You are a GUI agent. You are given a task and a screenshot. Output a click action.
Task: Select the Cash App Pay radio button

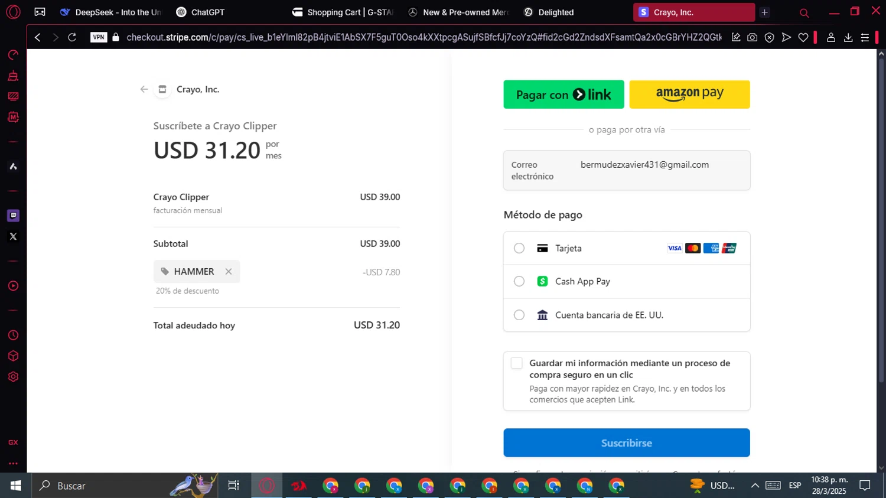(519, 281)
